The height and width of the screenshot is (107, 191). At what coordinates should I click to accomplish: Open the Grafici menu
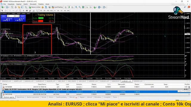coord(26,4)
